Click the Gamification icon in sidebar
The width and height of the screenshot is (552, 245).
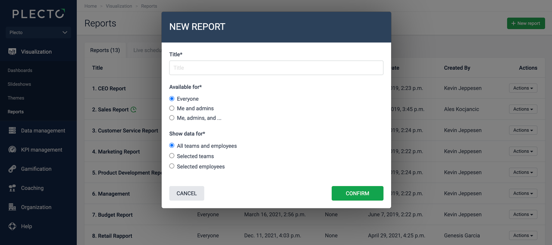12,169
